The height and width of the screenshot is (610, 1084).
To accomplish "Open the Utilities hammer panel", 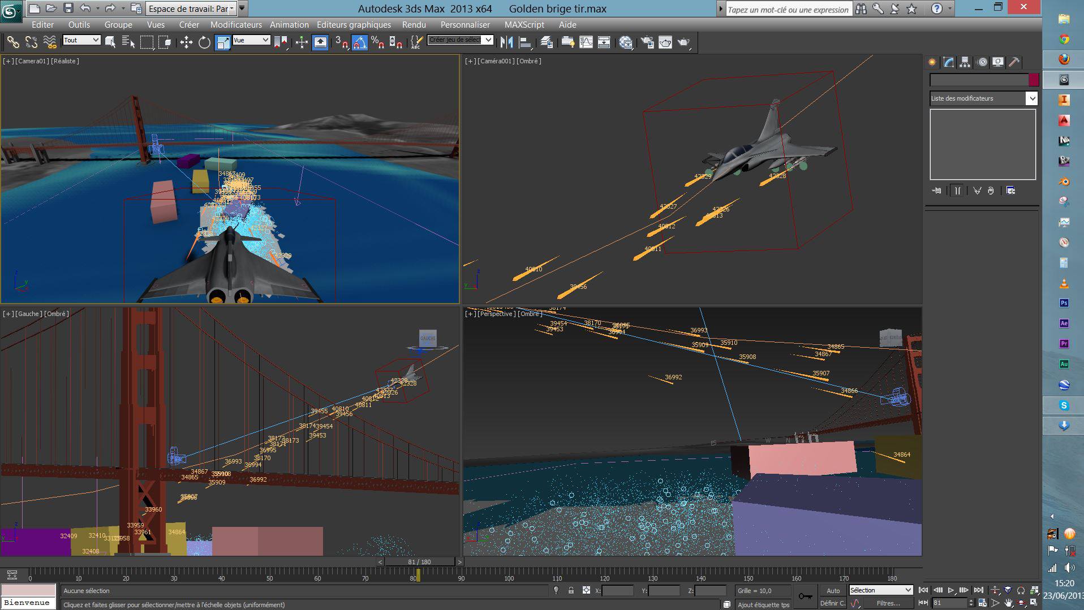I will [1015, 62].
